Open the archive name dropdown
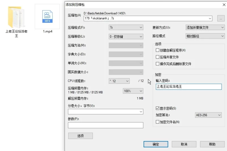Screen dimensions: 227x151 point(210,18)
